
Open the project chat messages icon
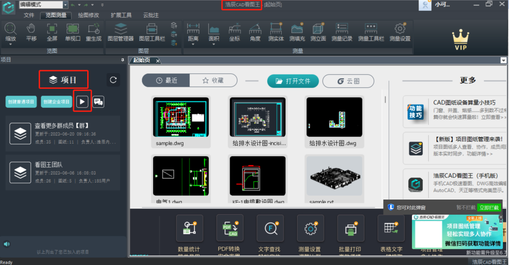click(x=99, y=102)
